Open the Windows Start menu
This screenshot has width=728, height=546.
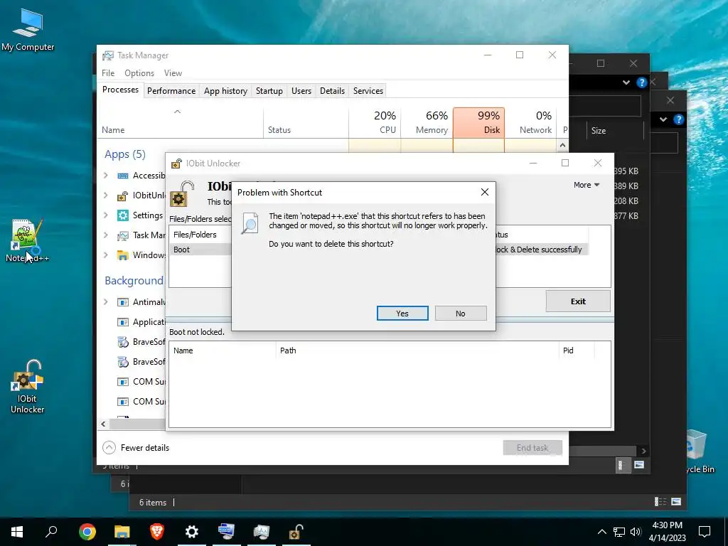[17, 532]
